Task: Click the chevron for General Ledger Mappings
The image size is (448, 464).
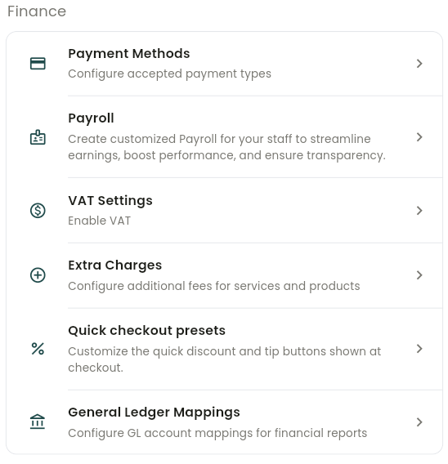Action: 419,422
